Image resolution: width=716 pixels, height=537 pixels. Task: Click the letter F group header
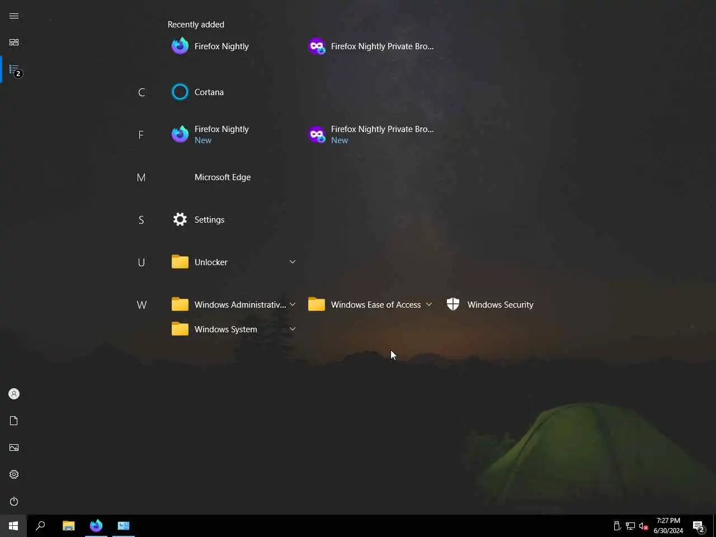point(142,135)
